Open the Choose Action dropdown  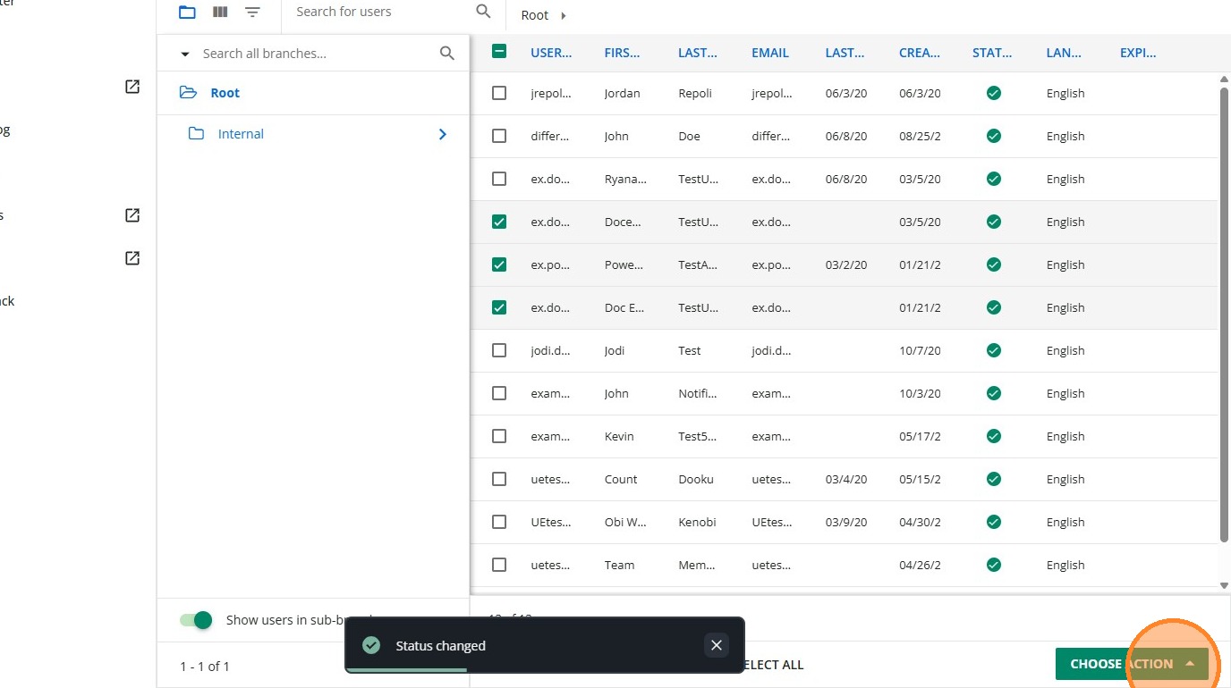click(x=1132, y=664)
